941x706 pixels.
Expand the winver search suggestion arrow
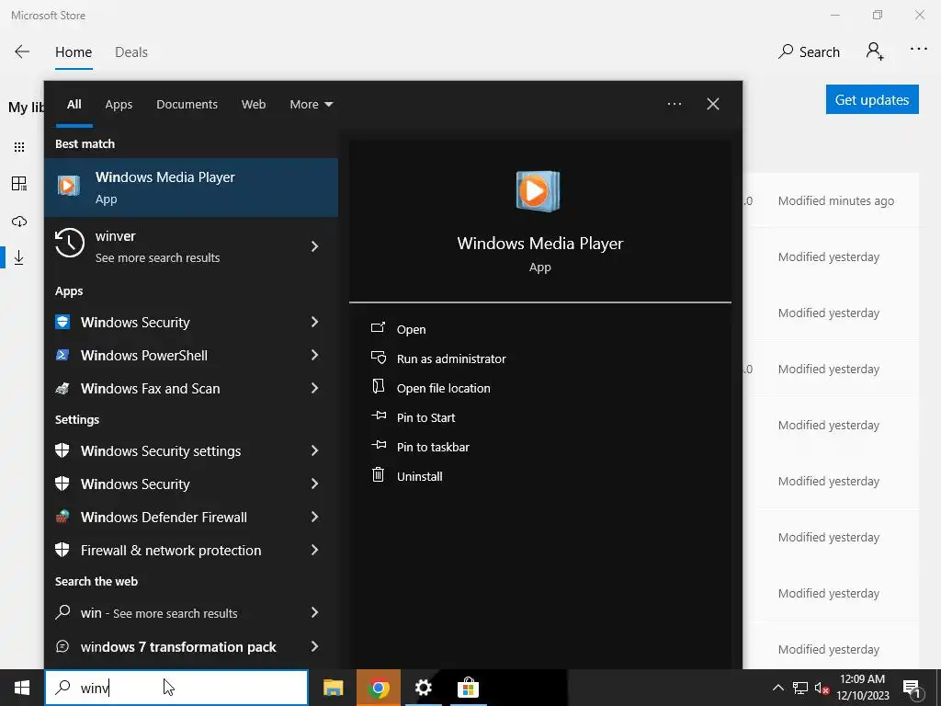[x=314, y=246]
